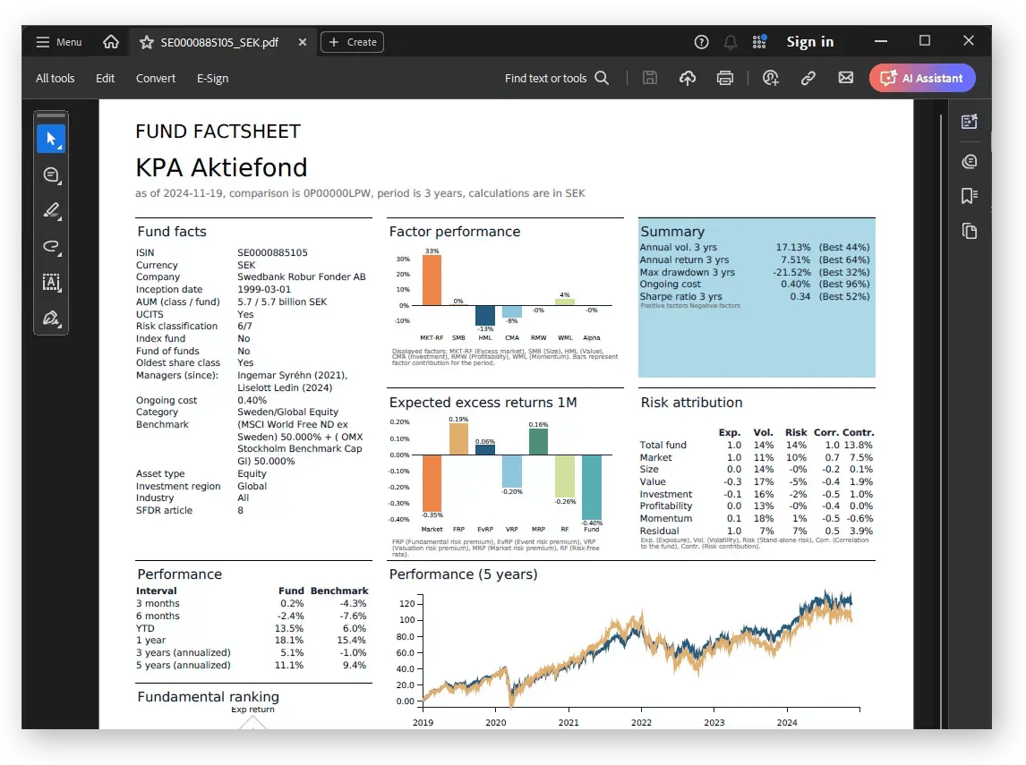Open the Convert menu
This screenshot has height=765, width=1026.
tap(156, 78)
